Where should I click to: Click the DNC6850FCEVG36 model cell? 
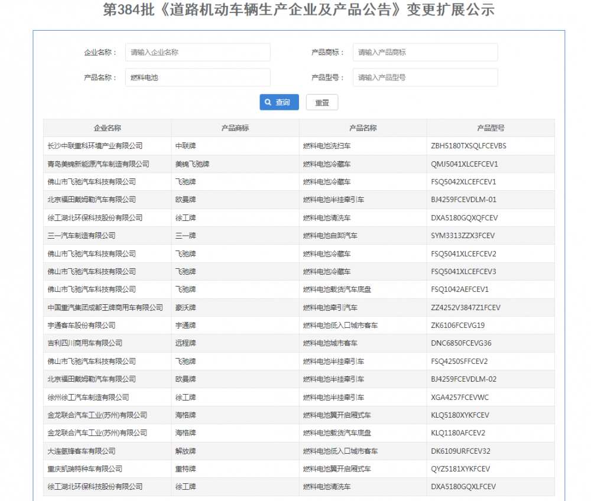[461, 343]
